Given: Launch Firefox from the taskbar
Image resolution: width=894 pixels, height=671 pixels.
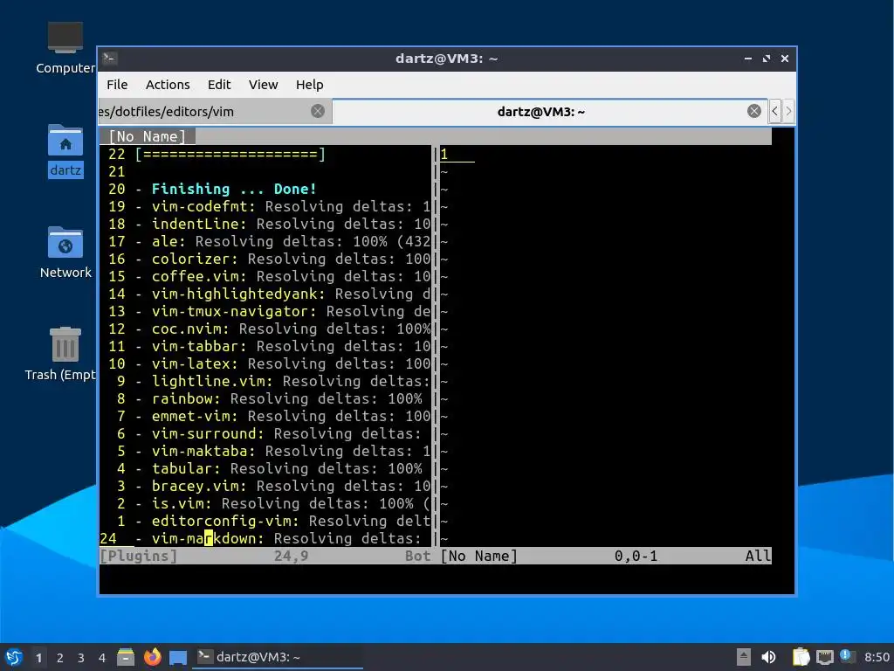Looking at the screenshot, I should (152, 657).
